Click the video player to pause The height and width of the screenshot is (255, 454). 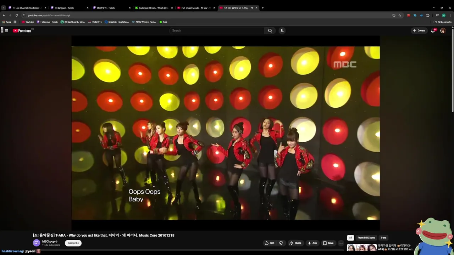(226, 133)
